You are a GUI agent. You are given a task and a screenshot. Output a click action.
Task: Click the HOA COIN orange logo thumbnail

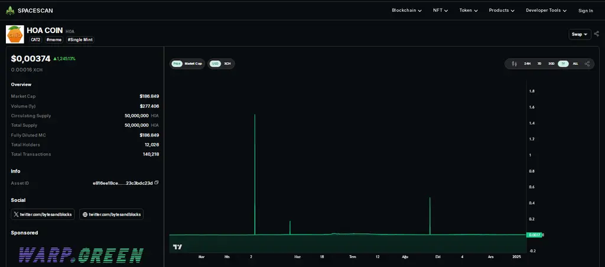[15, 34]
